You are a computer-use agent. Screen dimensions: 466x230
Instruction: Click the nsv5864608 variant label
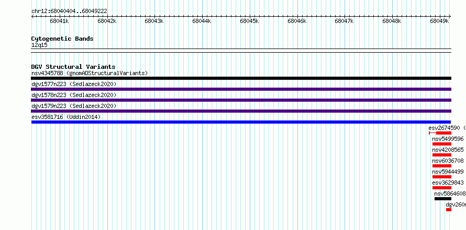450,193
